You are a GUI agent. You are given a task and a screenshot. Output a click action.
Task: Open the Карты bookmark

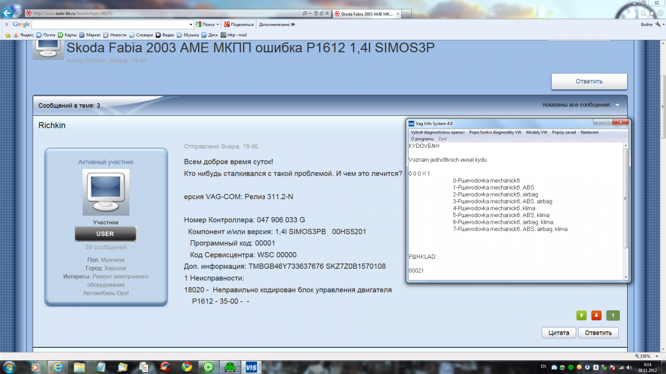(67, 35)
